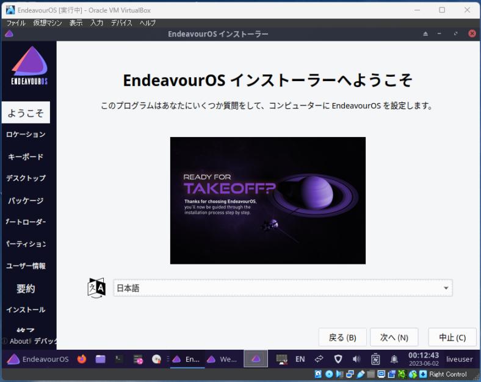Open the network connection tray icon
The height and width of the screenshot is (382, 481).
pyautogui.click(x=319, y=359)
